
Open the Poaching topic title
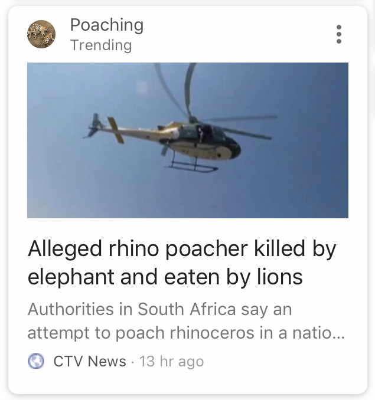click(x=106, y=25)
